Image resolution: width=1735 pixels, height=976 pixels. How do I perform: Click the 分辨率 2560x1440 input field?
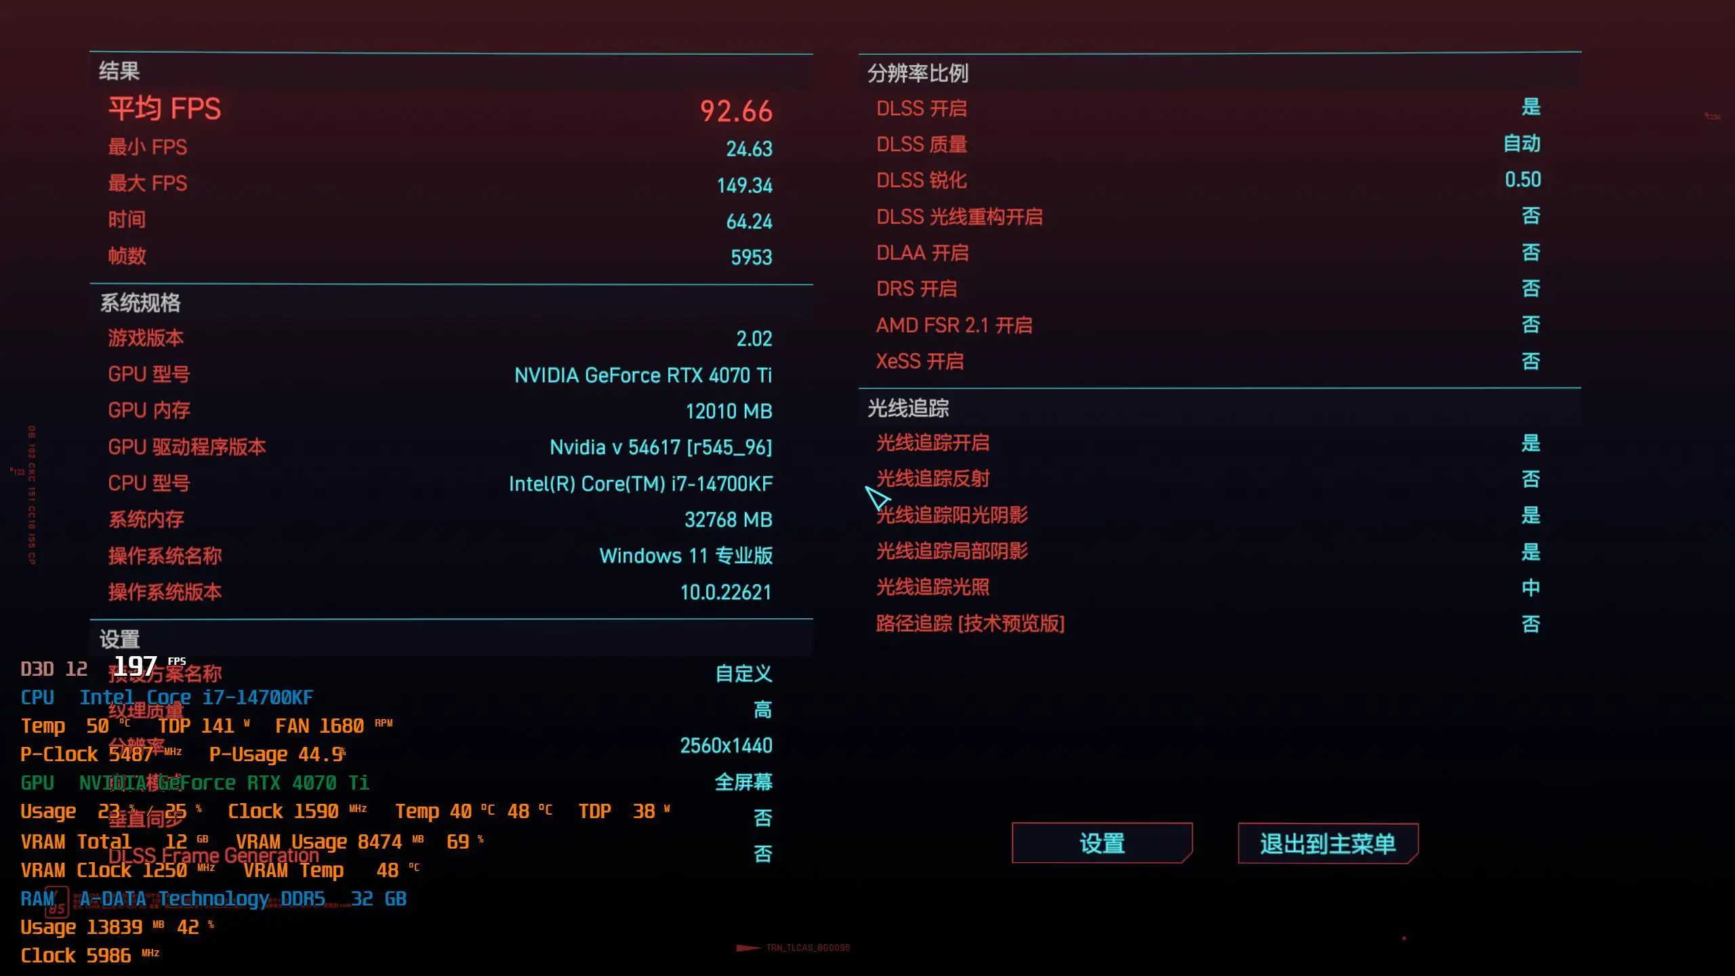726,745
